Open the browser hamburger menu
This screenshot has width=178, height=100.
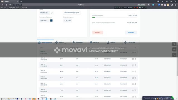click(162, 1)
